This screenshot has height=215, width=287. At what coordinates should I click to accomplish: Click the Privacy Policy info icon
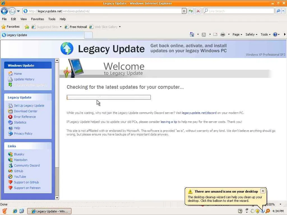[10, 134]
